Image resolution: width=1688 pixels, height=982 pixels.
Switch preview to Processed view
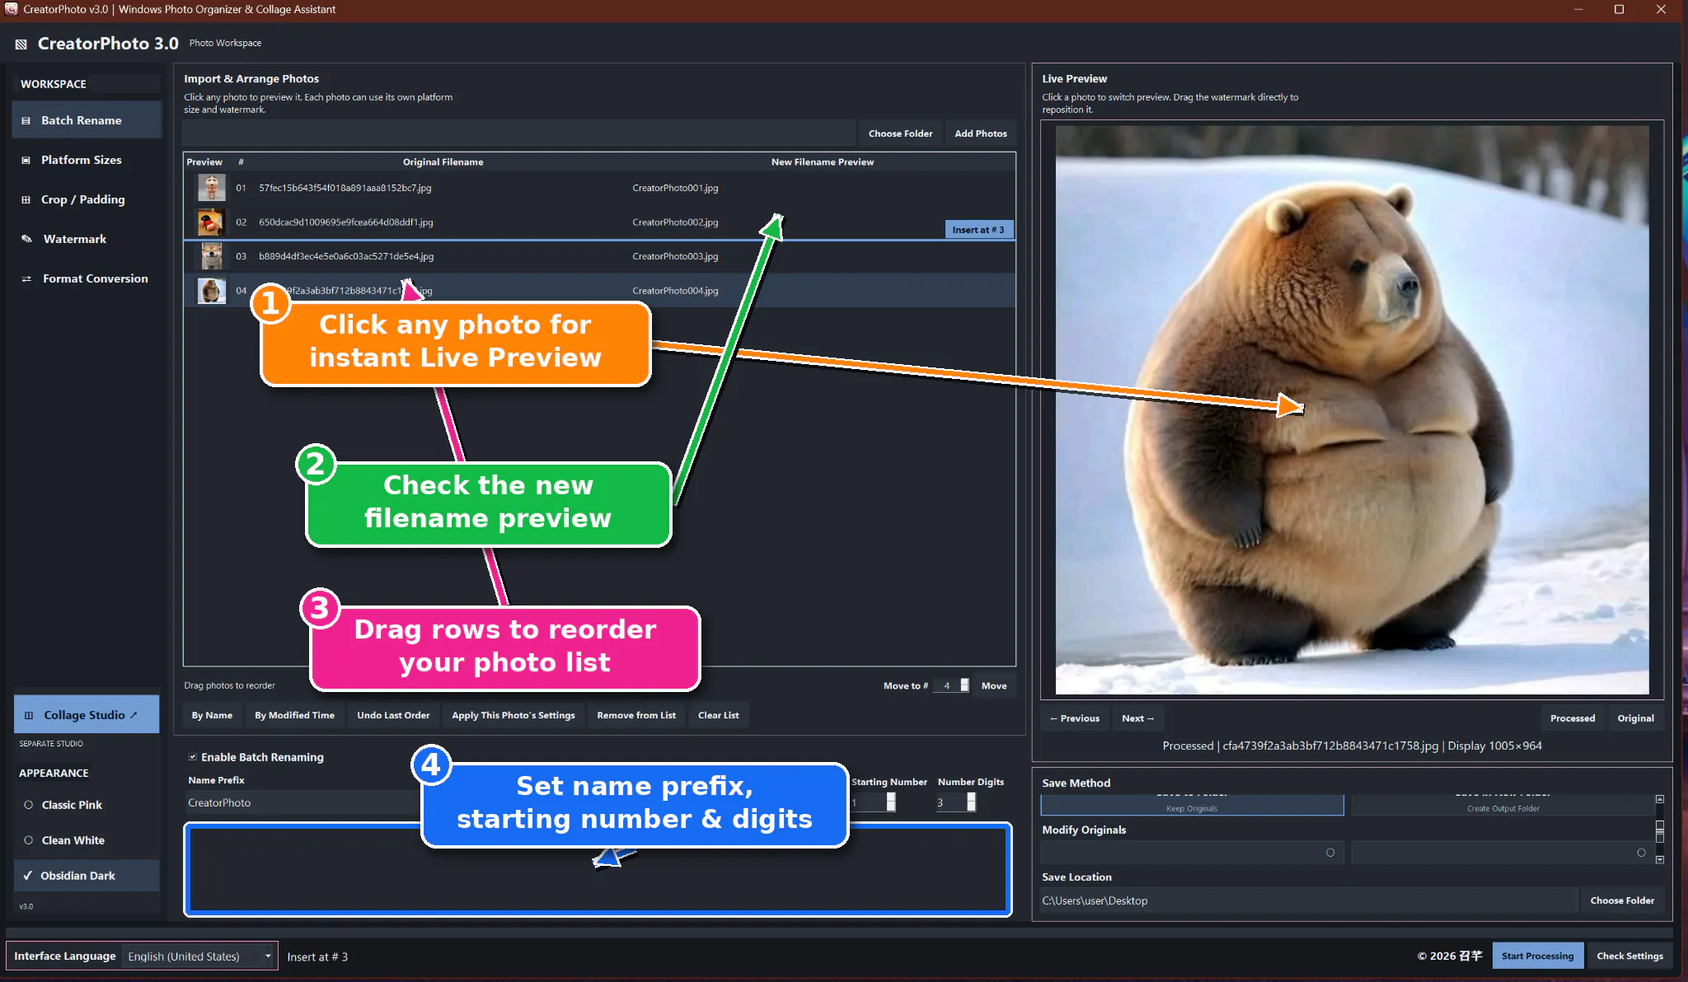(x=1572, y=718)
